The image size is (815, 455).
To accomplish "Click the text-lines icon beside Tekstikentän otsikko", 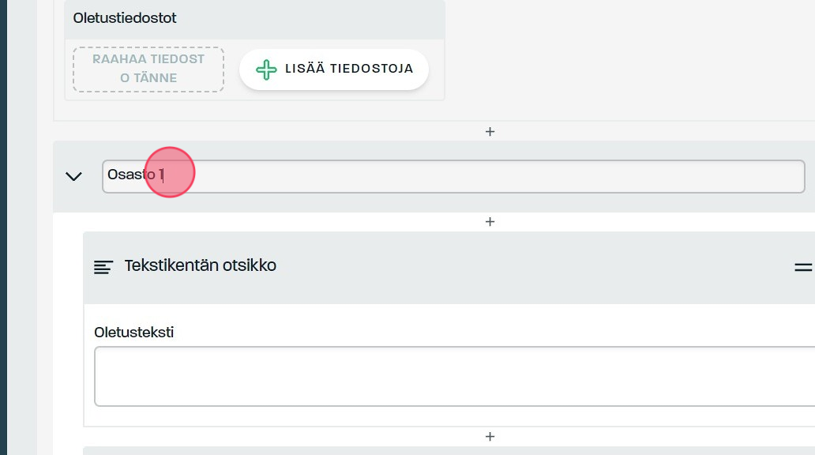I will pos(103,267).
